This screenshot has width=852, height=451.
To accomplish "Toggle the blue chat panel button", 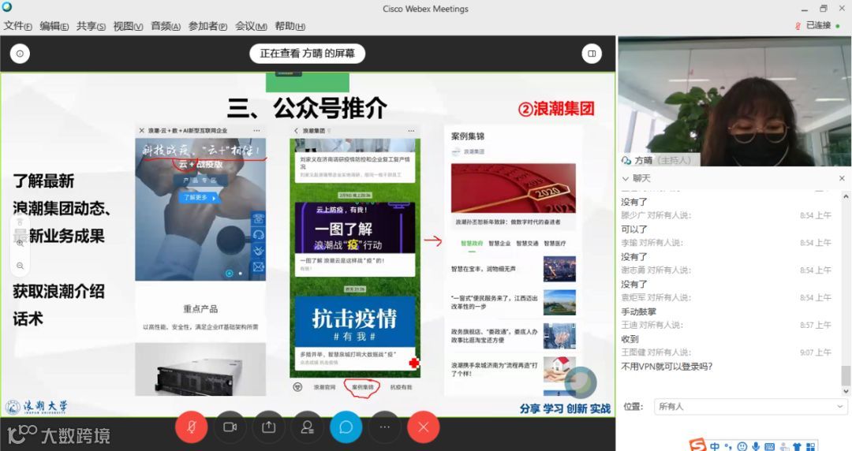I will [x=346, y=427].
